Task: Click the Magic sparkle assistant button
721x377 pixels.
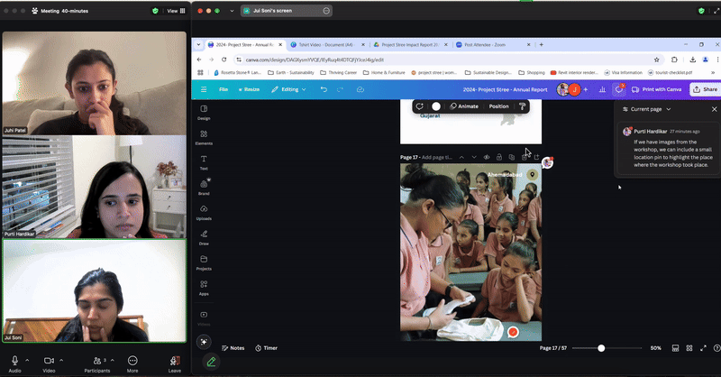Action: (x=204, y=342)
